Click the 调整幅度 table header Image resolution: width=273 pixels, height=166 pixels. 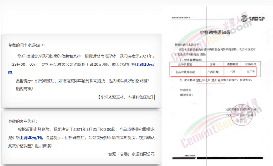(234, 64)
